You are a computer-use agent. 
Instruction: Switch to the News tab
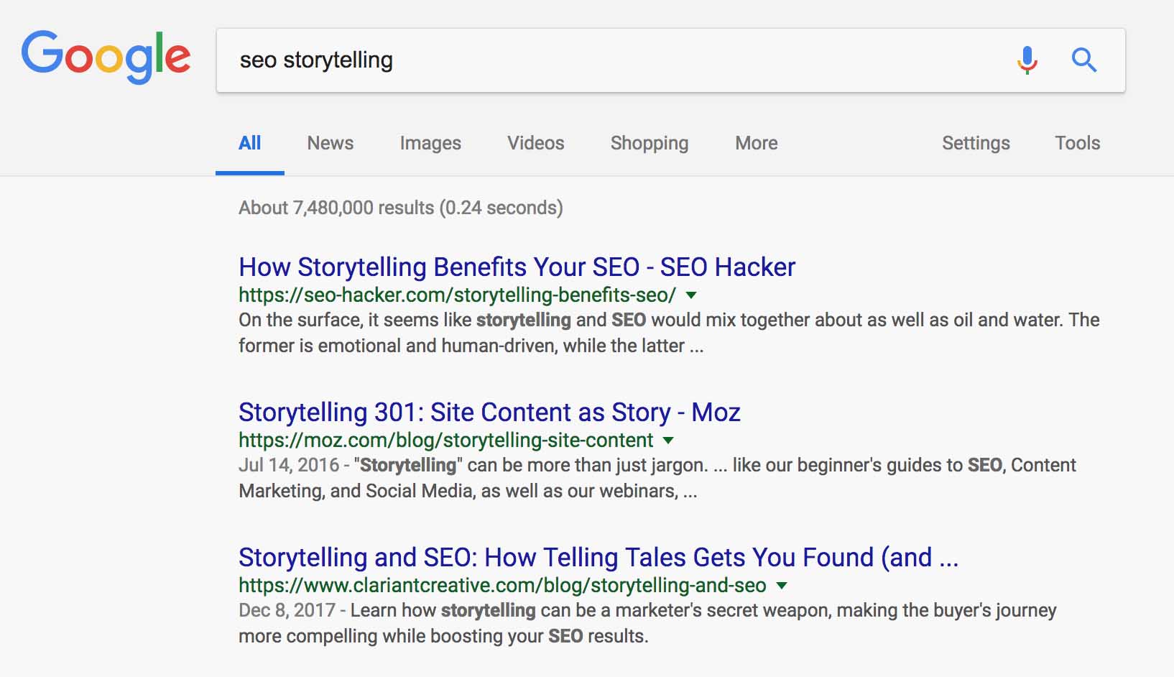pyautogui.click(x=331, y=143)
